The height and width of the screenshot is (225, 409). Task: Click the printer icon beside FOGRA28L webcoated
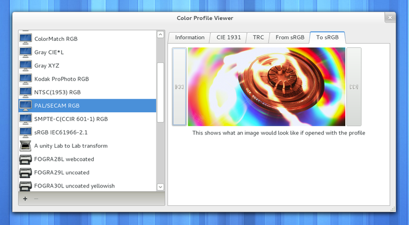click(26, 159)
